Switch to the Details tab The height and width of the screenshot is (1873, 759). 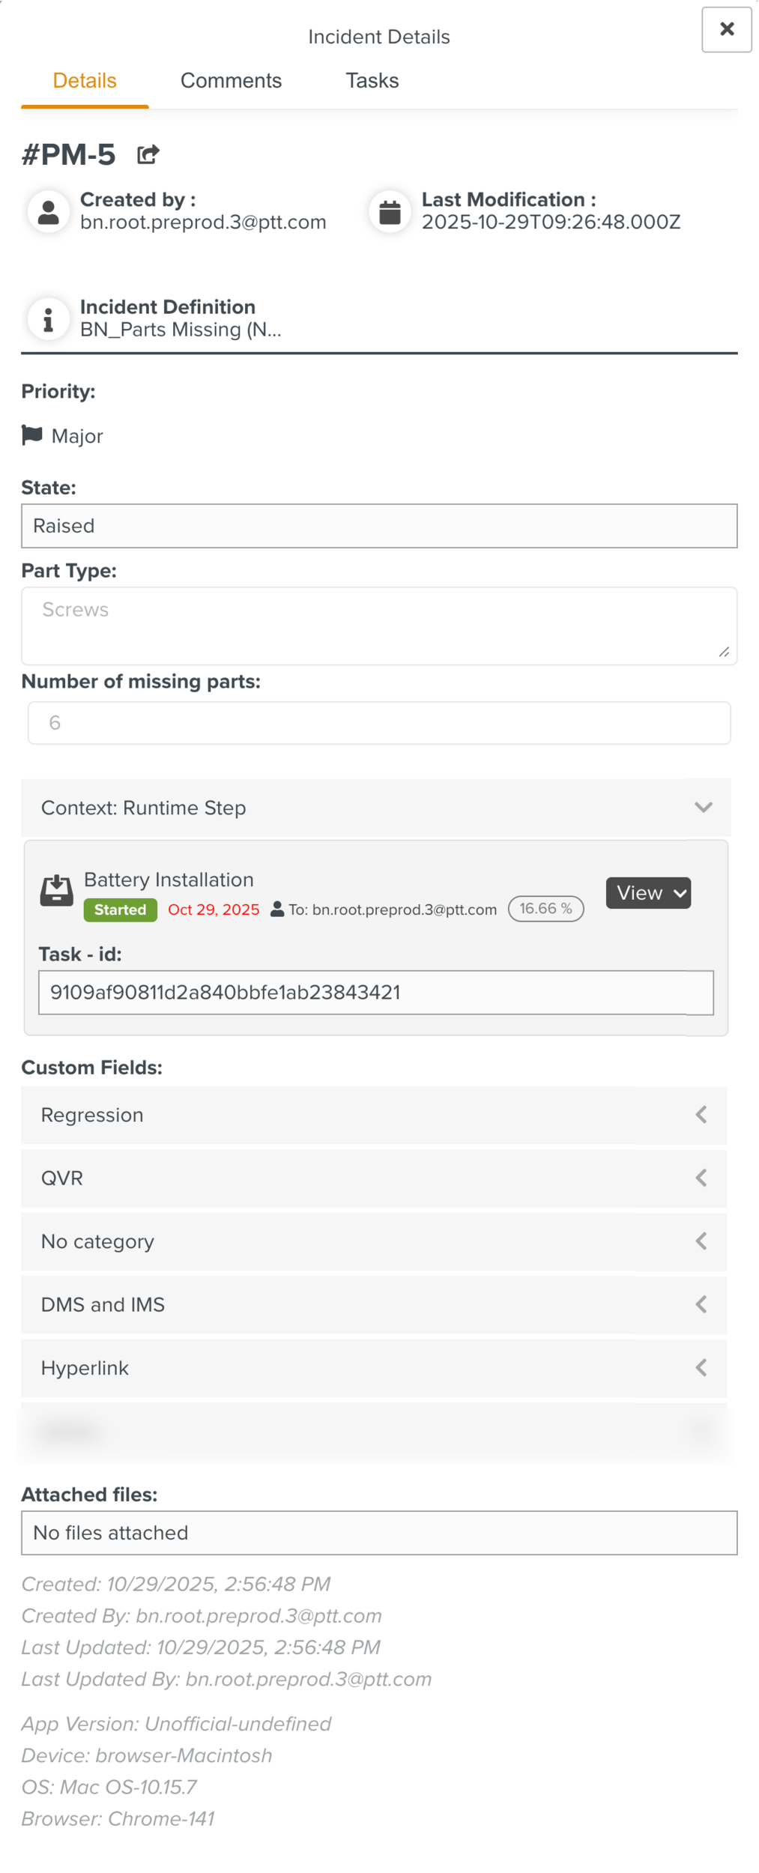[85, 81]
